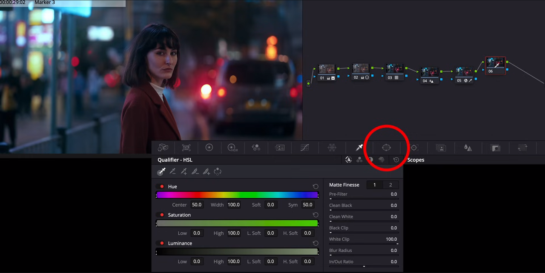Viewport: 545px width, 273px height.
Task: Click the Saturation range bar
Action: [237, 223]
